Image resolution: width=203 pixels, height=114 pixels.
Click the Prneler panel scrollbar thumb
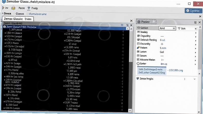point(199,49)
